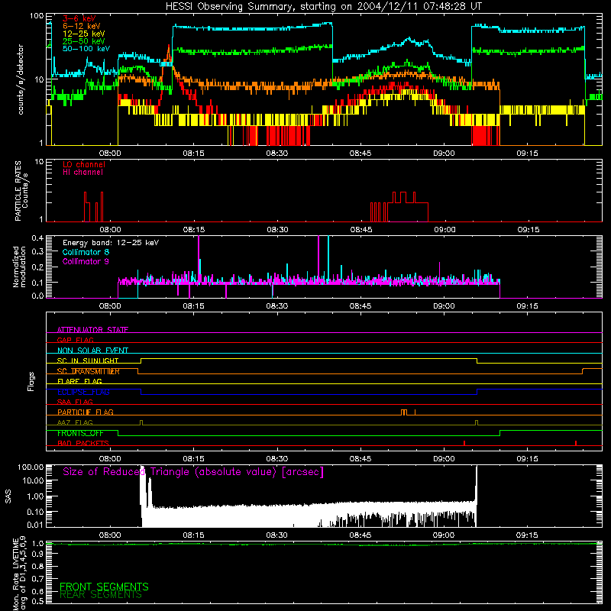Click the PARTICLE FLAG label
611x611 pixels.
[86, 412]
